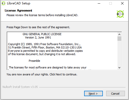Click the GNU GENERAL PUBLIC LICENSE heading

pyautogui.click(x=42, y=34)
